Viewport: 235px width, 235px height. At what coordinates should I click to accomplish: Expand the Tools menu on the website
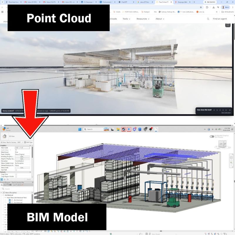(x=126, y=19)
